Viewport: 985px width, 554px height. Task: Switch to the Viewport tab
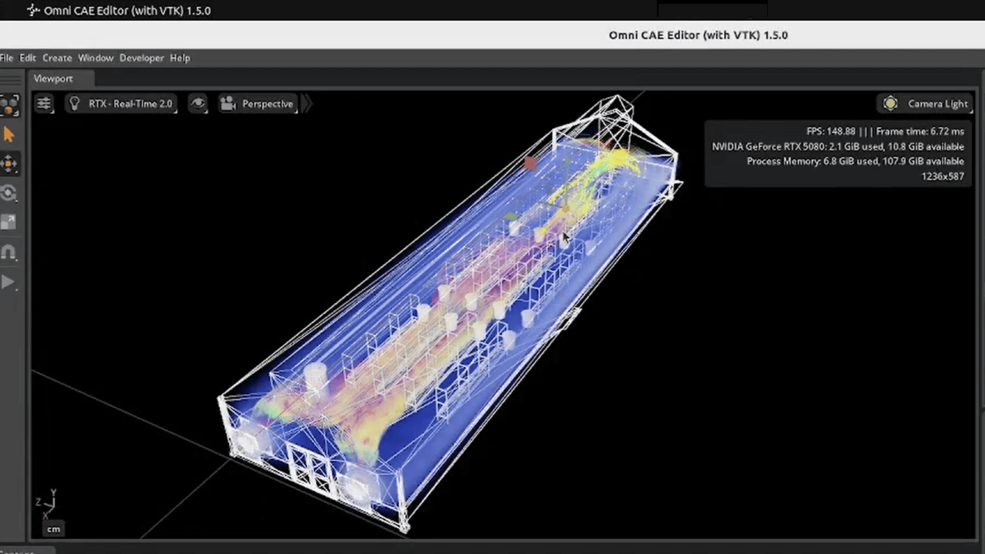(x=53, y=78)
